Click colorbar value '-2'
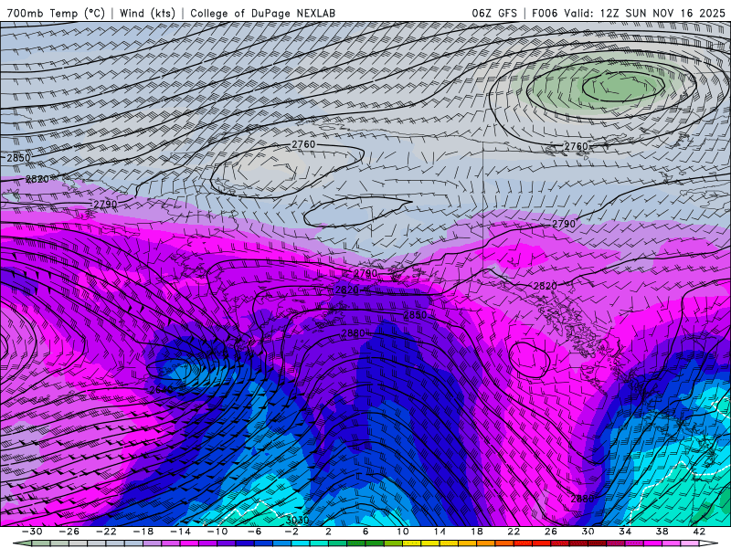 [291, 532]
